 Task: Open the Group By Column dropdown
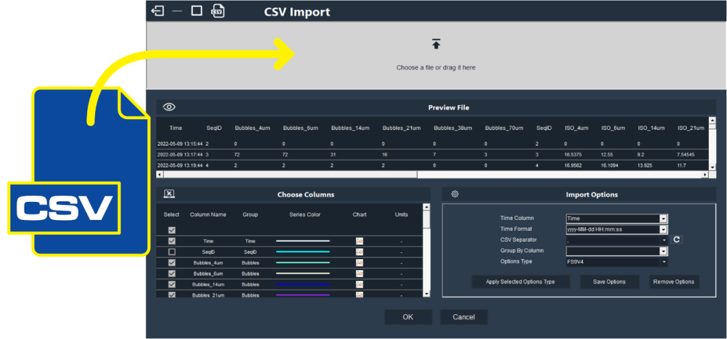[x=663, y=251]
